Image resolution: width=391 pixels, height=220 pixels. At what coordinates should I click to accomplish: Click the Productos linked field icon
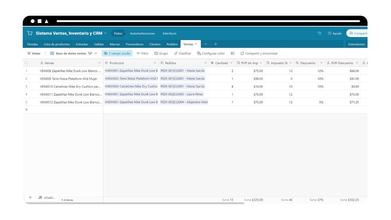pyautogui.click(x=107, y=63)
